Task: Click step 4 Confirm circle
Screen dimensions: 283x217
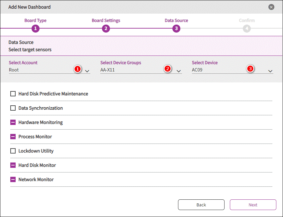Action: click(x=246, y=29)
